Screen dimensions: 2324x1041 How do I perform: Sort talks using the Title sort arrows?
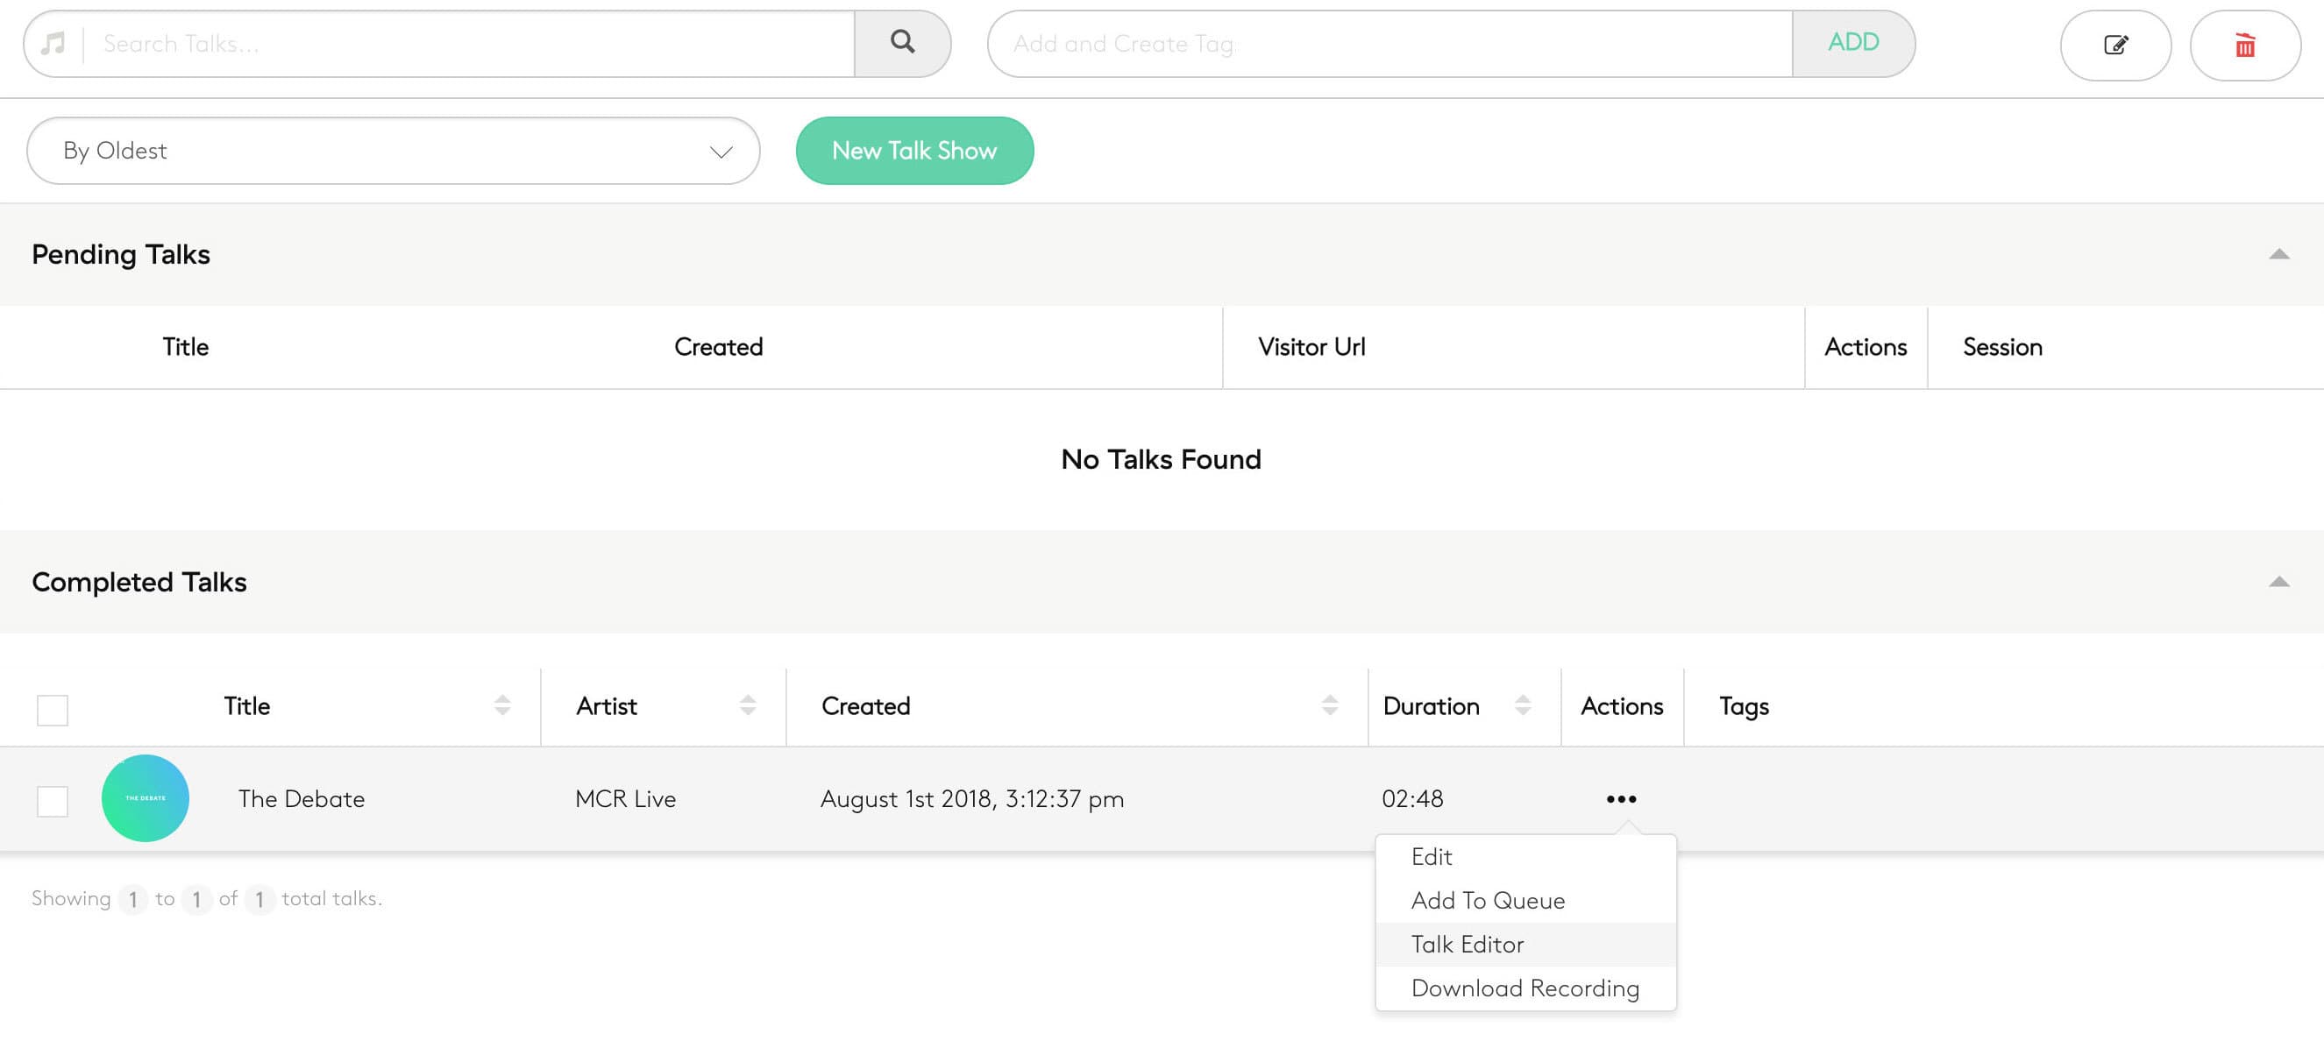pyautogui.click(x=502, y=705)
